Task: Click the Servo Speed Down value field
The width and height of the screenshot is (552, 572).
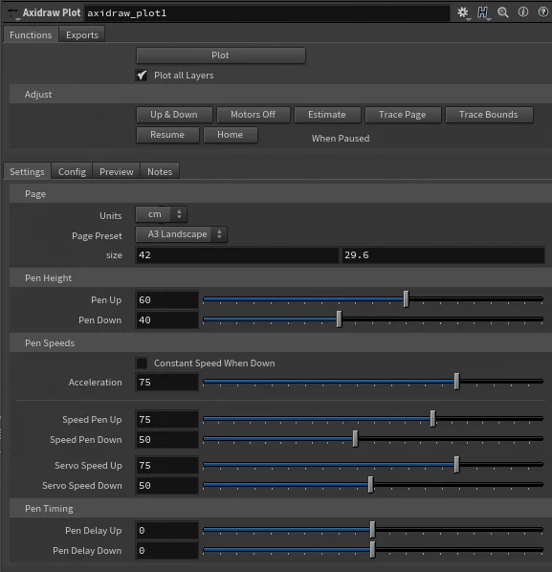Action: coord(167,486)
